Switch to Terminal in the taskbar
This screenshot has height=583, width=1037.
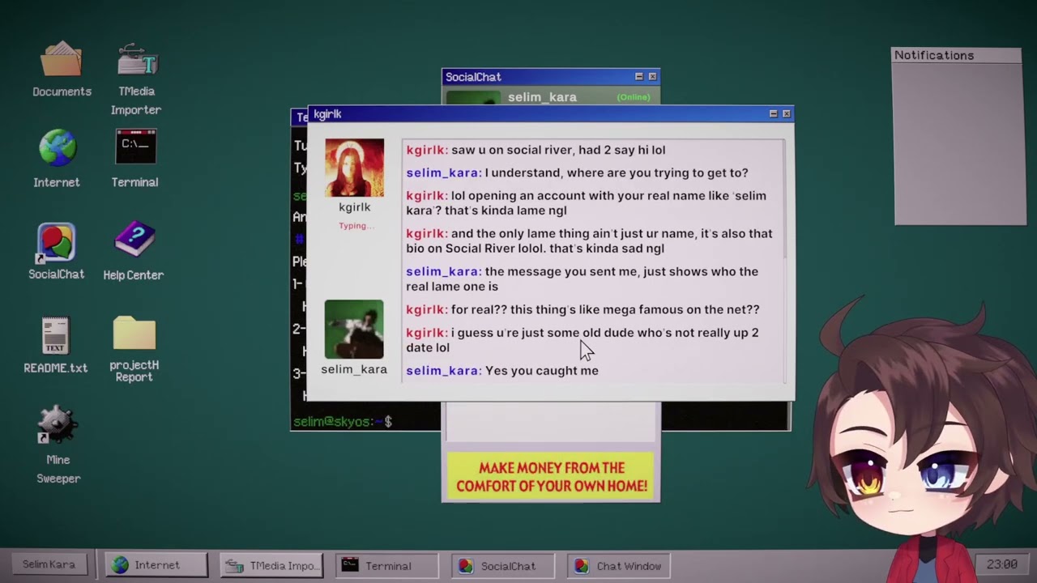[386, 565]
